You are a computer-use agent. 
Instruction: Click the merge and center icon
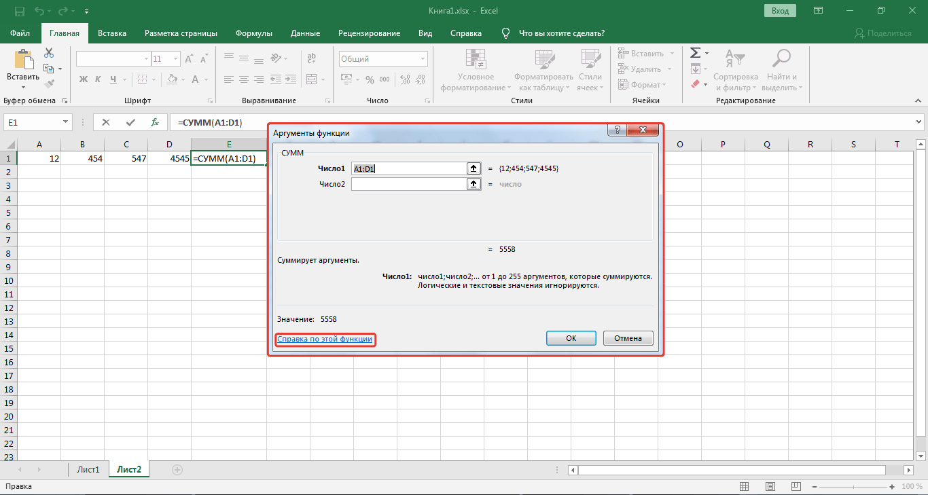coord(312,79)
